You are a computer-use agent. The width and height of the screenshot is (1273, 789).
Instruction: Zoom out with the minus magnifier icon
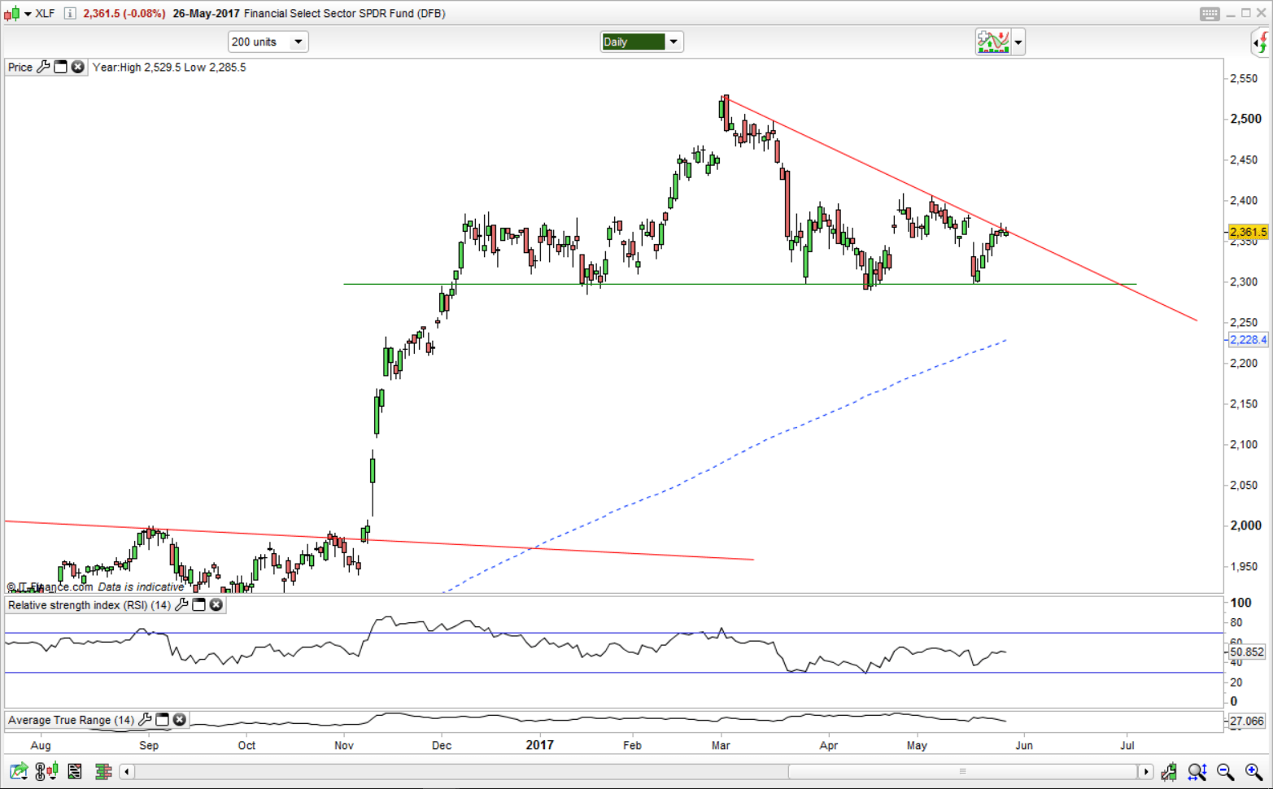pyautogui.click(x=1224, y=771)
